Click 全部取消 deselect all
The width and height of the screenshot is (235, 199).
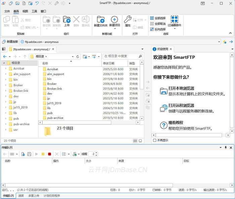coord(158,24)
